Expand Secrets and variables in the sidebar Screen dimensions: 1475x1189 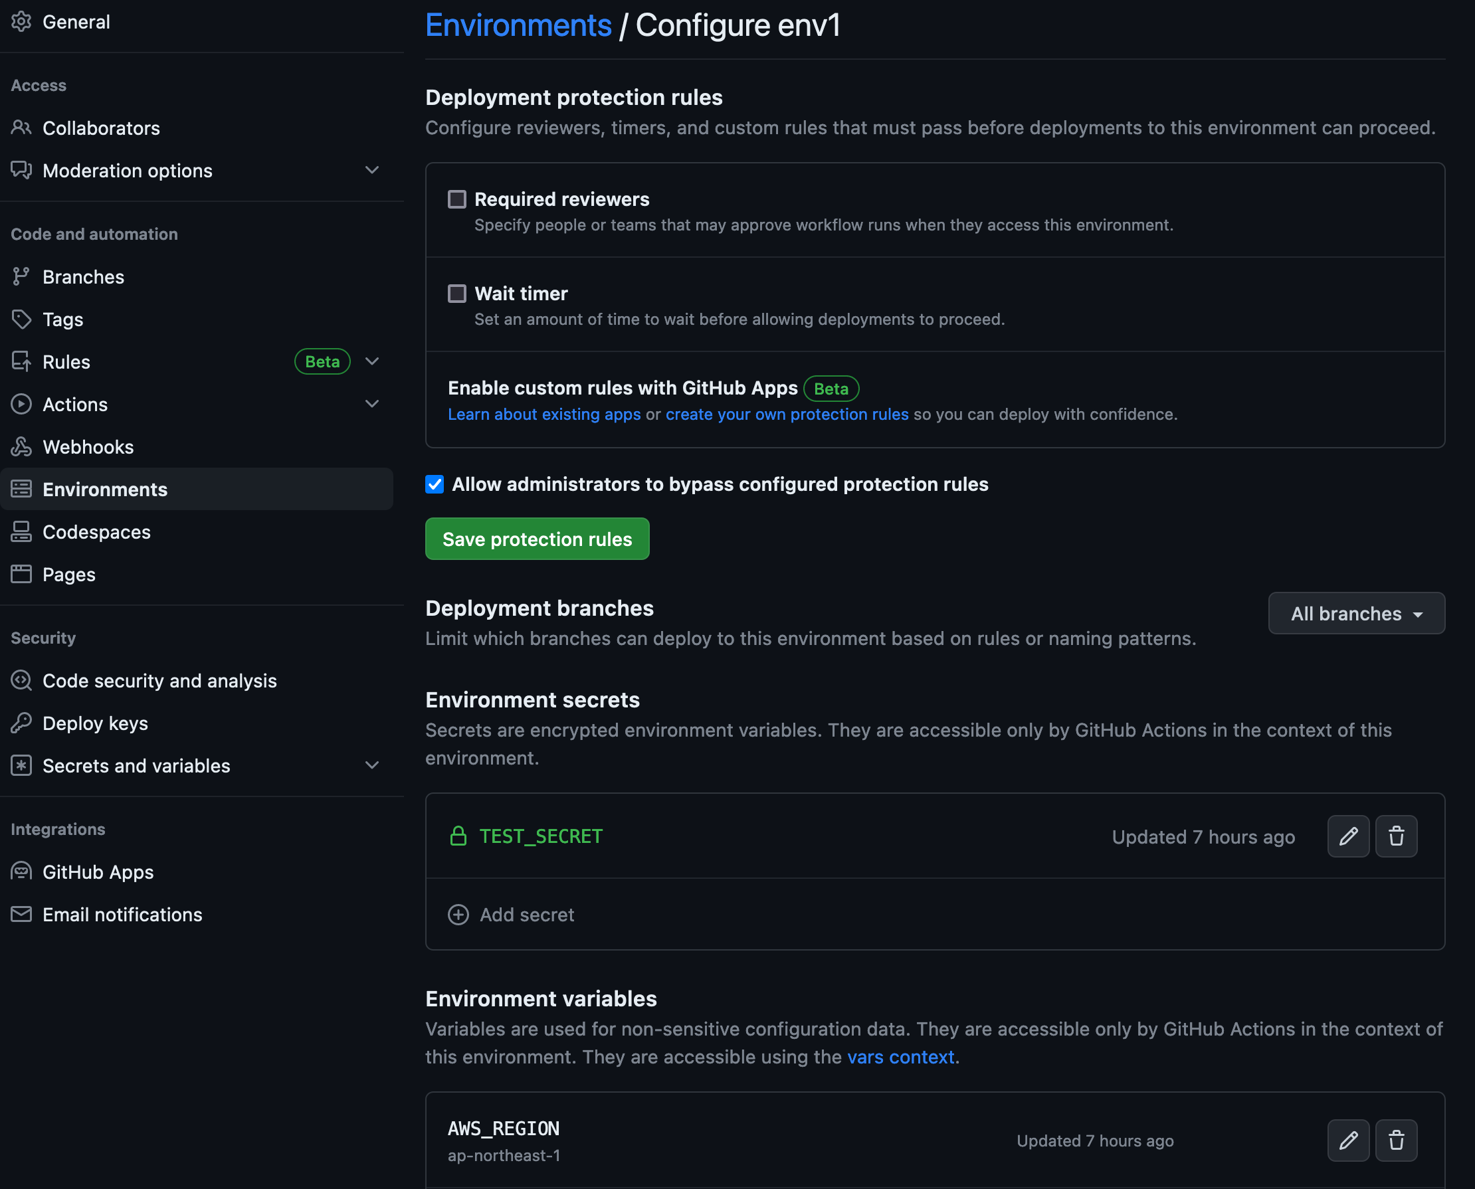[x=372, y=765]
